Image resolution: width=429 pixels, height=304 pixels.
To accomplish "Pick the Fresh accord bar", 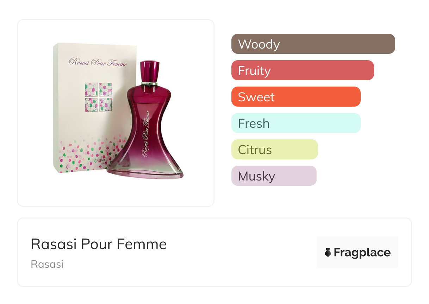I will 296,123.
